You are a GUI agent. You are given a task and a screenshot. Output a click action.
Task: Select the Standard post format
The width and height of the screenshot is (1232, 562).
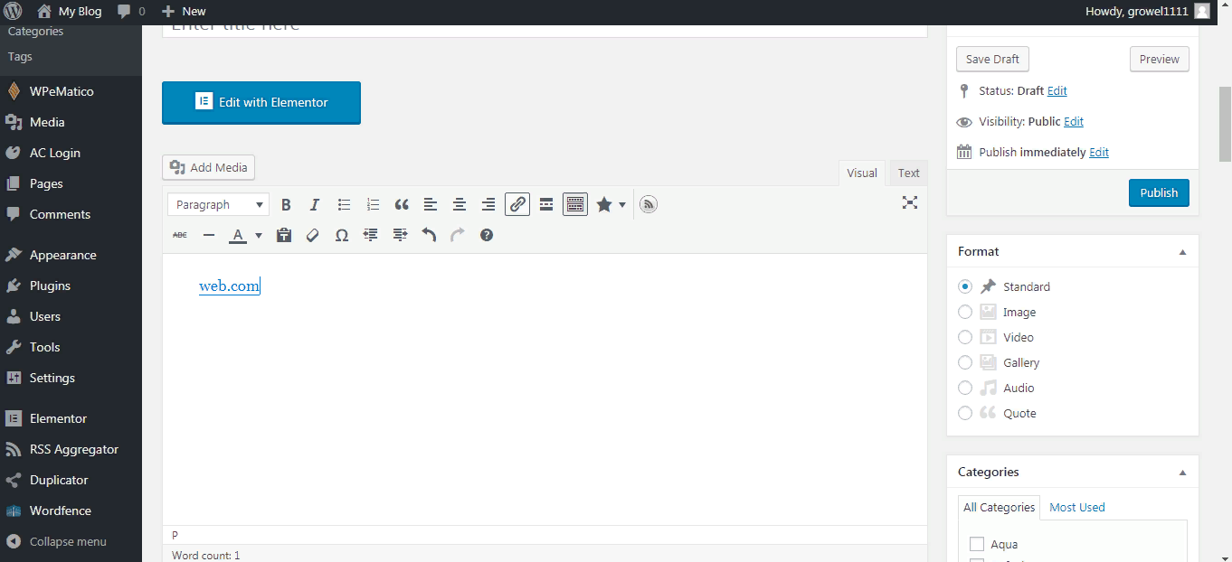[x=965, y=286]
